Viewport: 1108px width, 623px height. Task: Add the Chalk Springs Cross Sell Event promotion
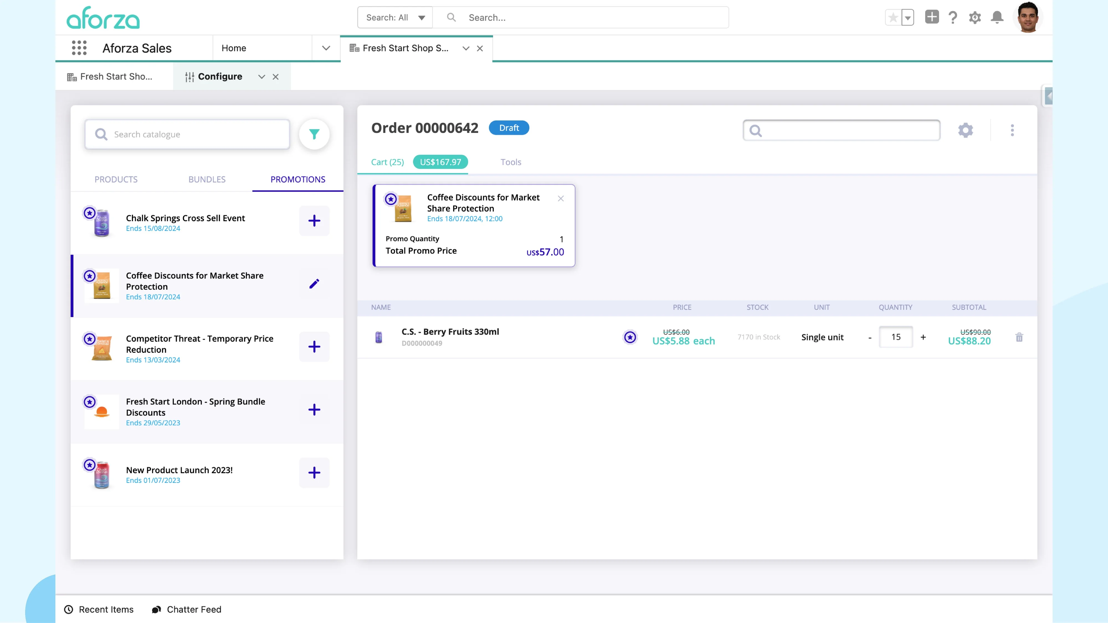314,221
